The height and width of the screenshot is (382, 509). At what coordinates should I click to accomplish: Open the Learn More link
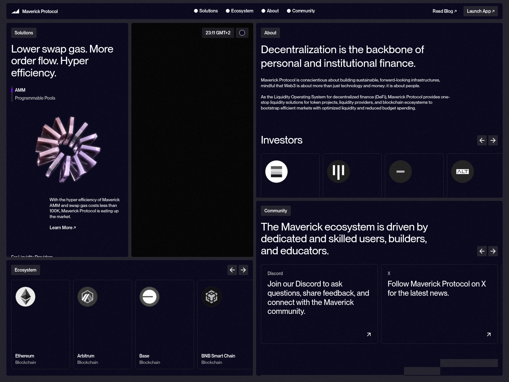click(63, 228)
